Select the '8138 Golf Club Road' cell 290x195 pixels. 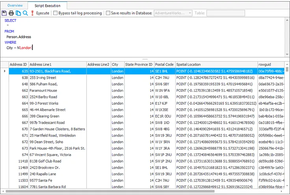[58, 161]
